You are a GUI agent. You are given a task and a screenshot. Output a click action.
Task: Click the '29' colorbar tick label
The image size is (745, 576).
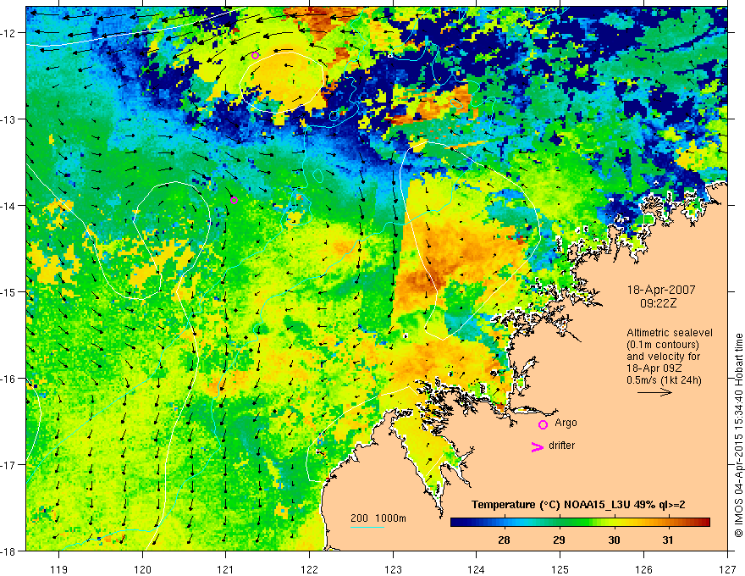[560, 540]
